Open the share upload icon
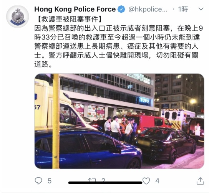The height and width of the screenshot is (193, 209). click(200, 181)
